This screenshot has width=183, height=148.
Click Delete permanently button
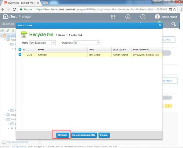pyautogui.click(x=84, y=135)
